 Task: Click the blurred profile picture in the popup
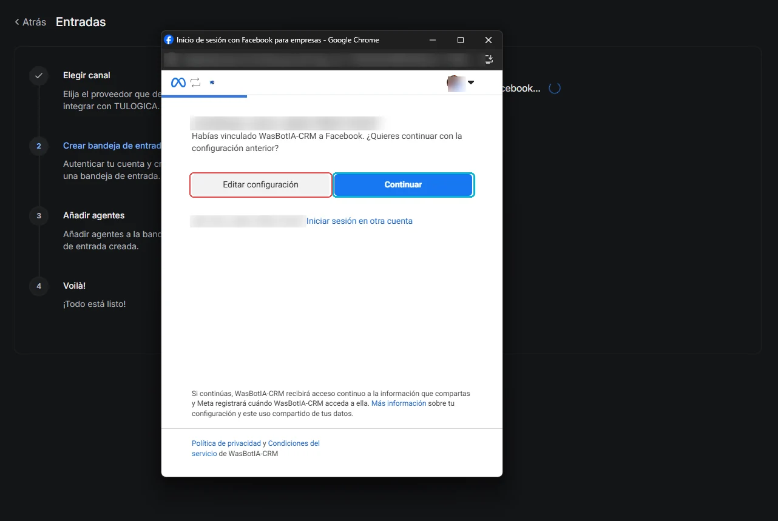(x=456, y=83)
